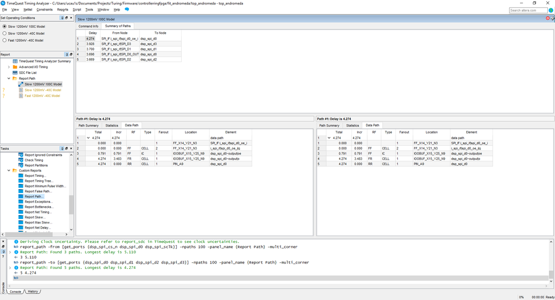This screenshot has width=555, height=300.
Task: Pin the Set Operating Conditions panel
Action: point(61,18)
